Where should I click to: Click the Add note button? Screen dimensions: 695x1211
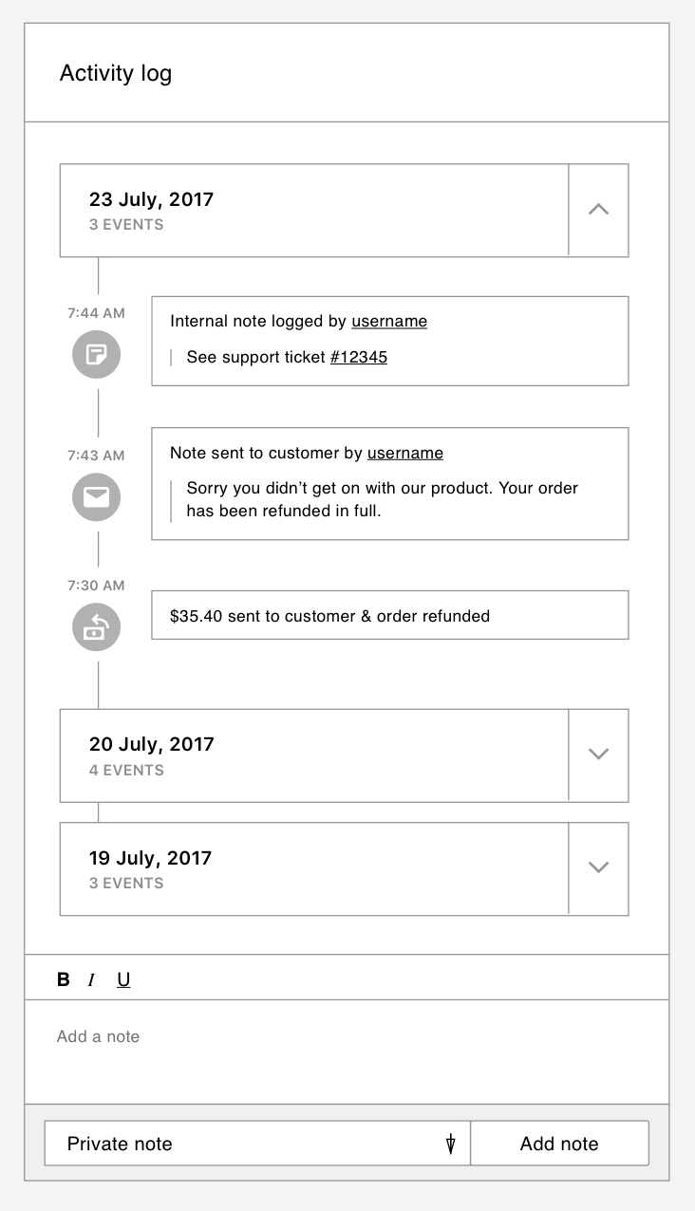coord(559,1144)
